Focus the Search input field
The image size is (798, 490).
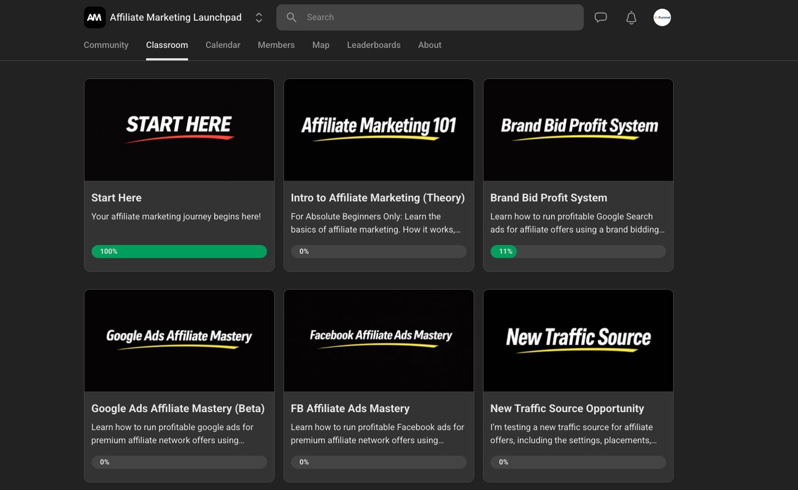[430, 18]
